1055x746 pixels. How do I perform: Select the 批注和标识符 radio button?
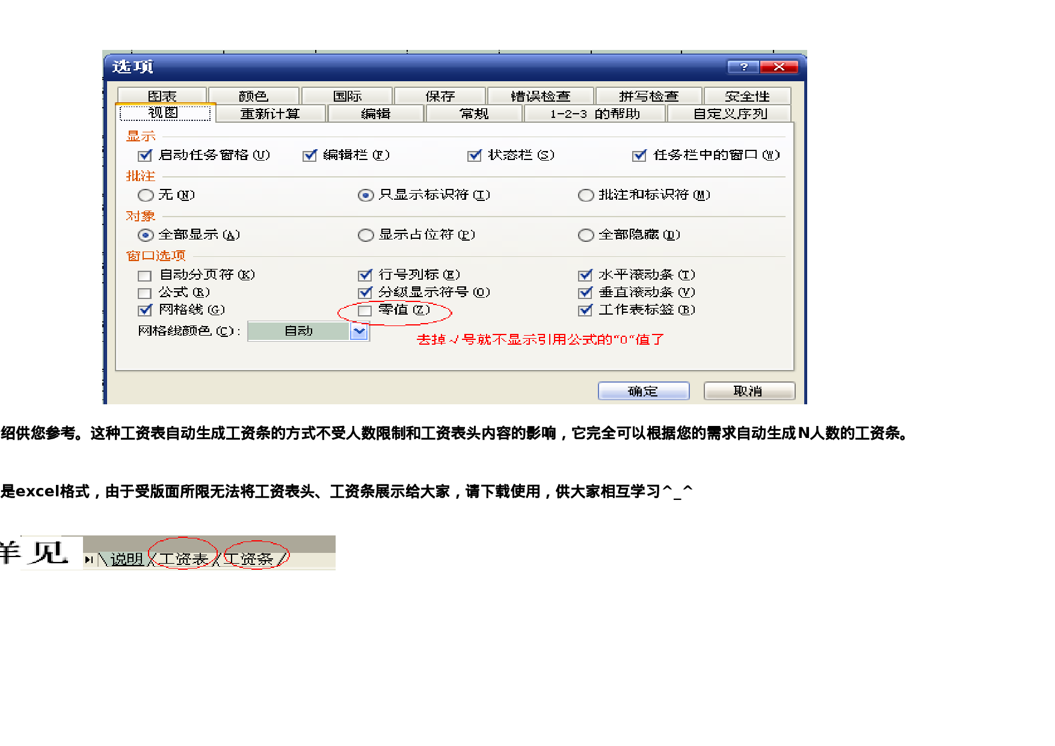[x=586, y=195]
